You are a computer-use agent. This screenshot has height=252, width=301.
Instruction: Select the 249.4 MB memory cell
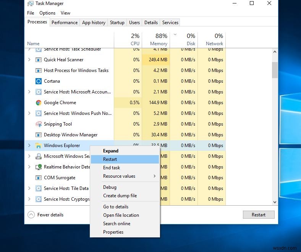[x=156, y=60]
